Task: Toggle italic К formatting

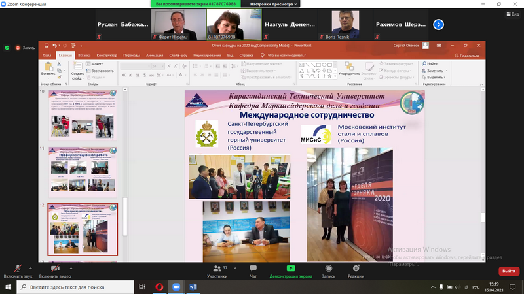Action: tap(130, 75)
